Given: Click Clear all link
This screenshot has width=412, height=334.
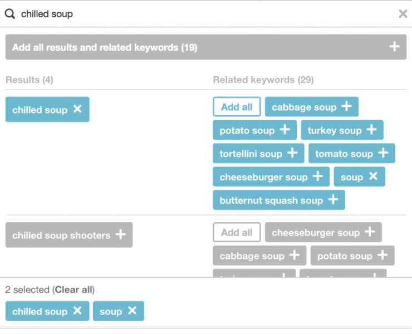Looking at the screenshot, I should [73, 289].
